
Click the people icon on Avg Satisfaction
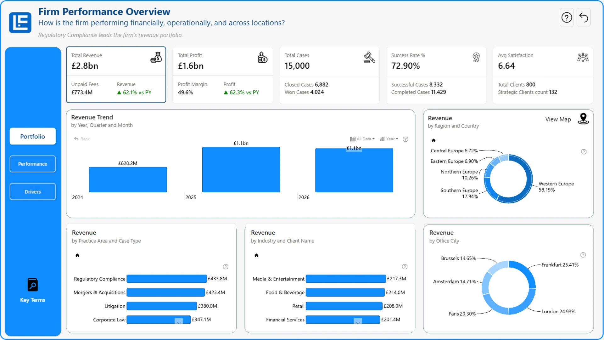(583, 57)
